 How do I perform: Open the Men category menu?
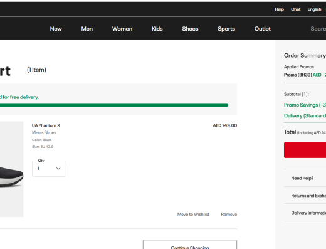point(87,29)
